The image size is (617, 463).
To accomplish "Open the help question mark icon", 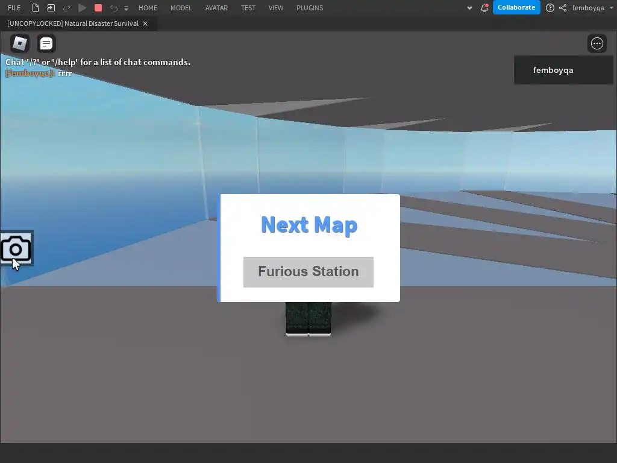I will click(x=550, y=8).
